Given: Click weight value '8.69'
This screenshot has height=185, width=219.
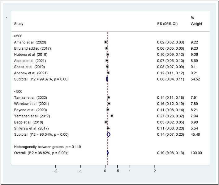Looking at the screenshot, I should (x=194, y=61).
